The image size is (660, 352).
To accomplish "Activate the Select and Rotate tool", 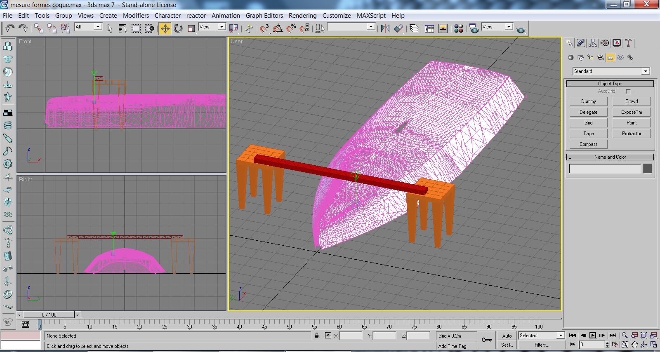I will click(x=178, y=28).
